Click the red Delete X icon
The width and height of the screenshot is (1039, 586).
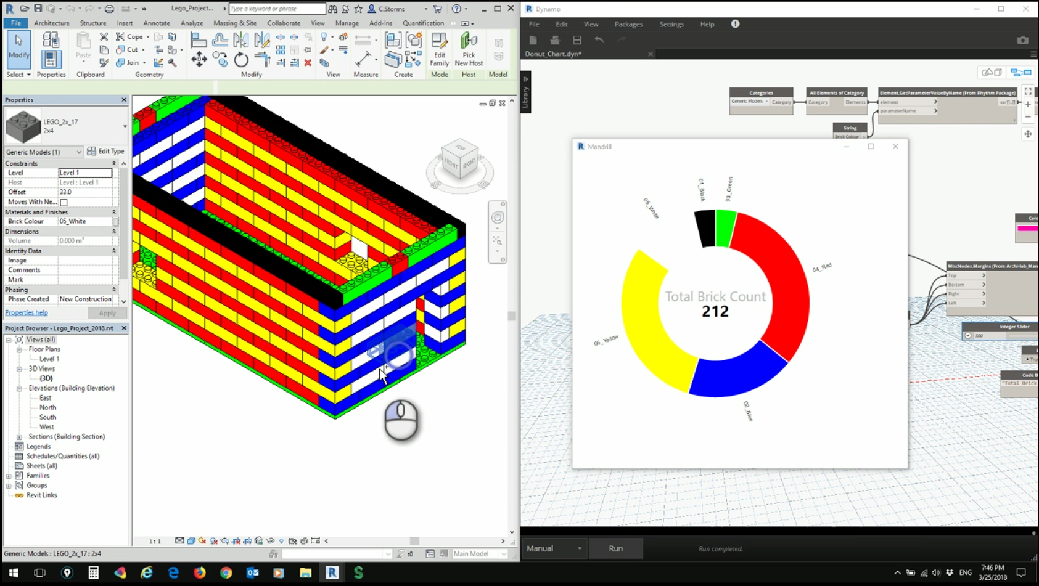point(308,63)
